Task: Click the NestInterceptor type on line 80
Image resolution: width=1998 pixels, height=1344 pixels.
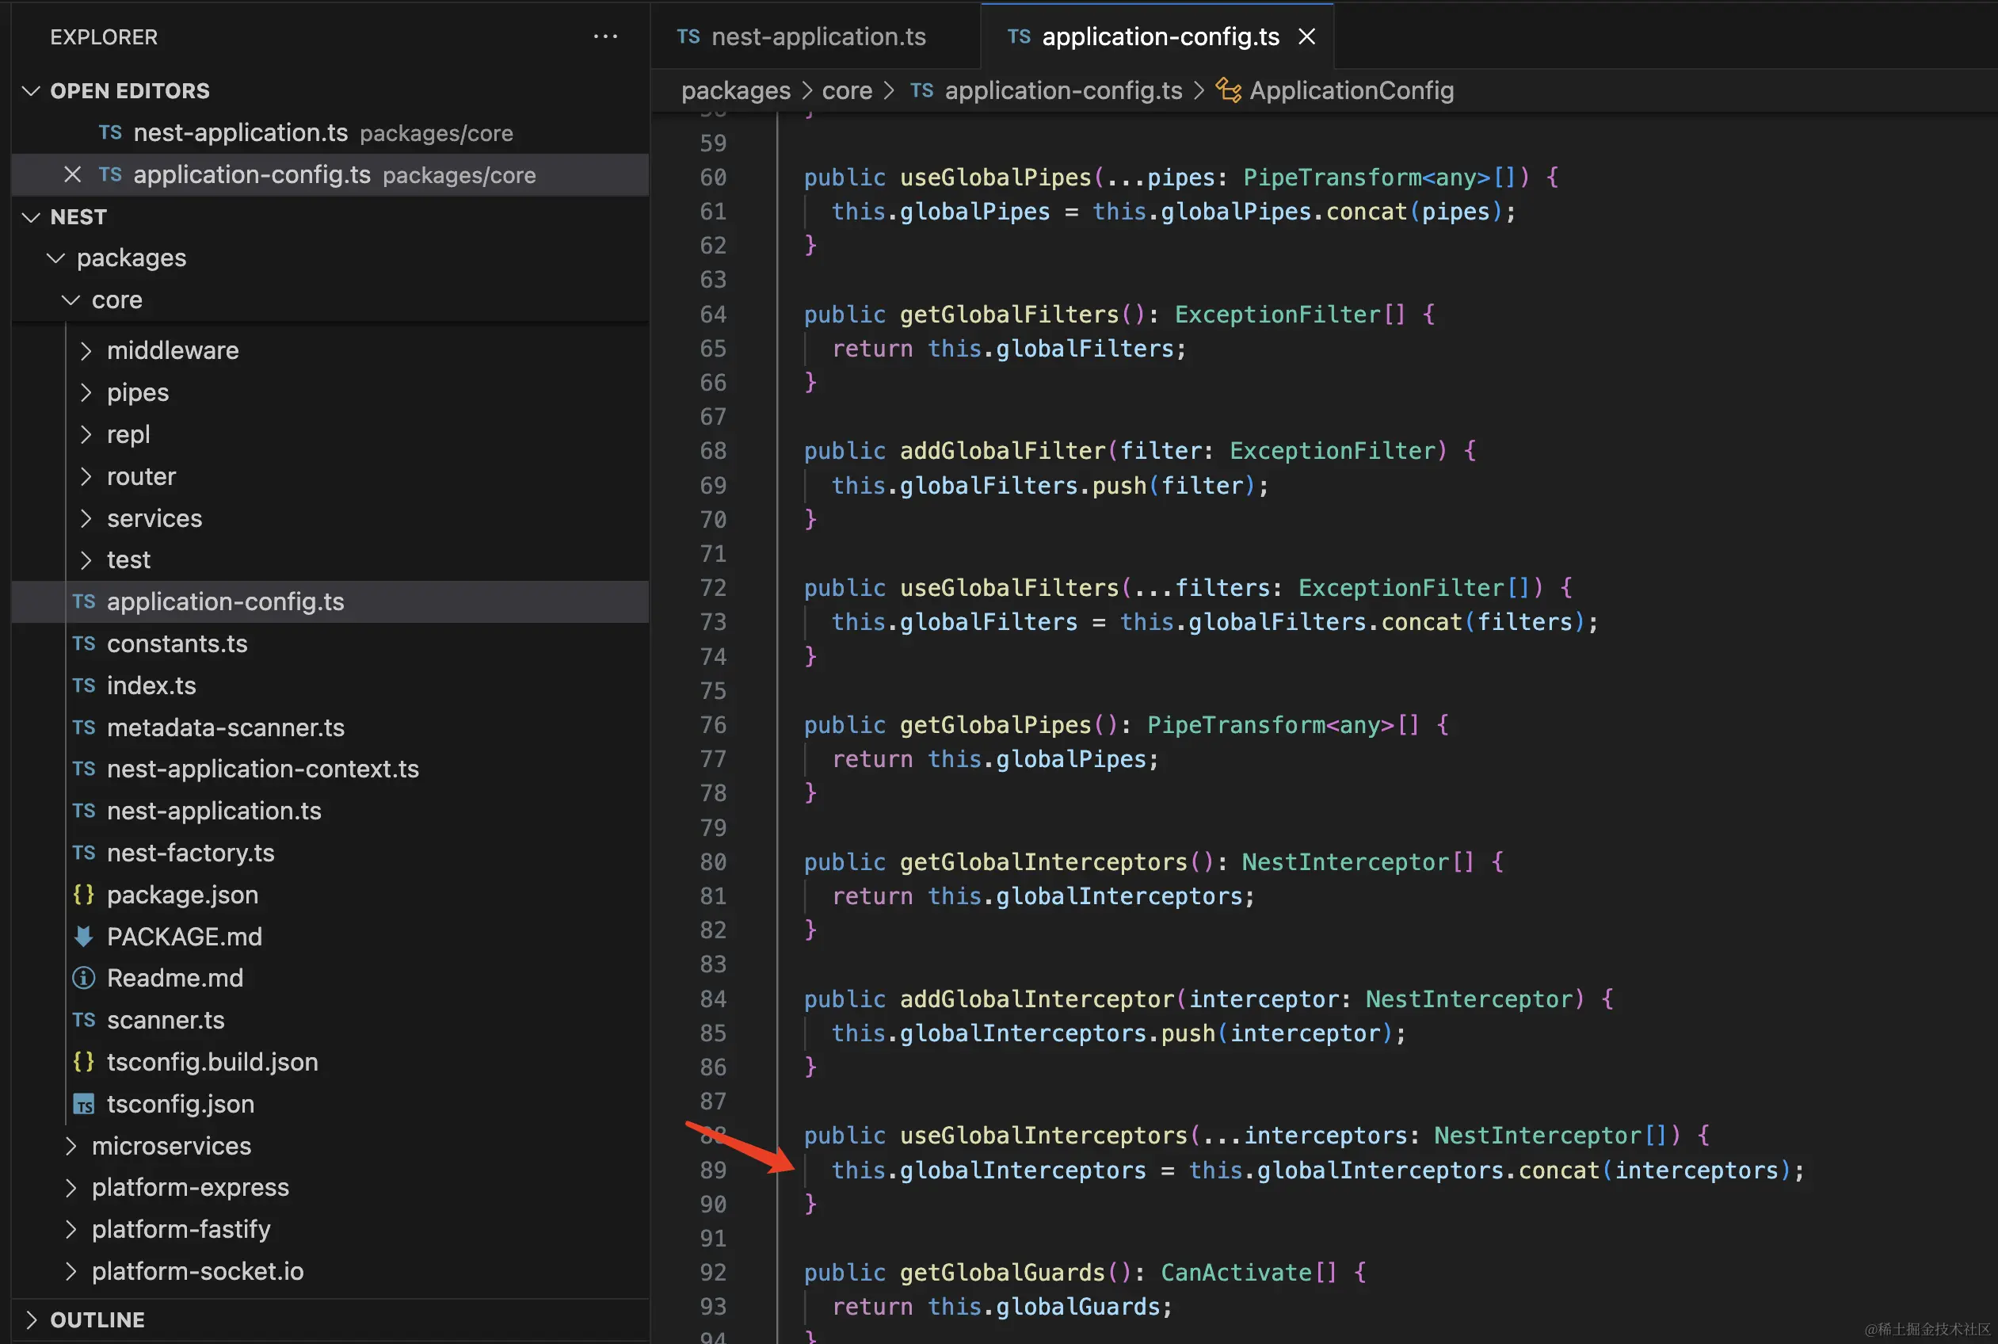Action: click(1345, 862)
